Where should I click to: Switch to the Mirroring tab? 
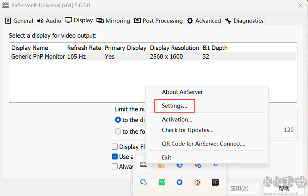click(113, 21)
